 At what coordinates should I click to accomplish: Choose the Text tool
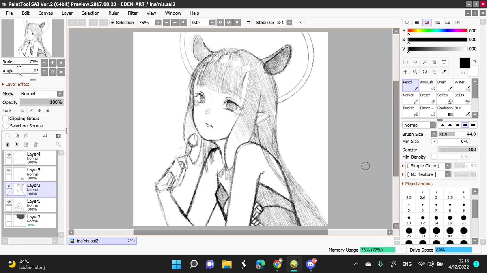(x=444, y=62)
